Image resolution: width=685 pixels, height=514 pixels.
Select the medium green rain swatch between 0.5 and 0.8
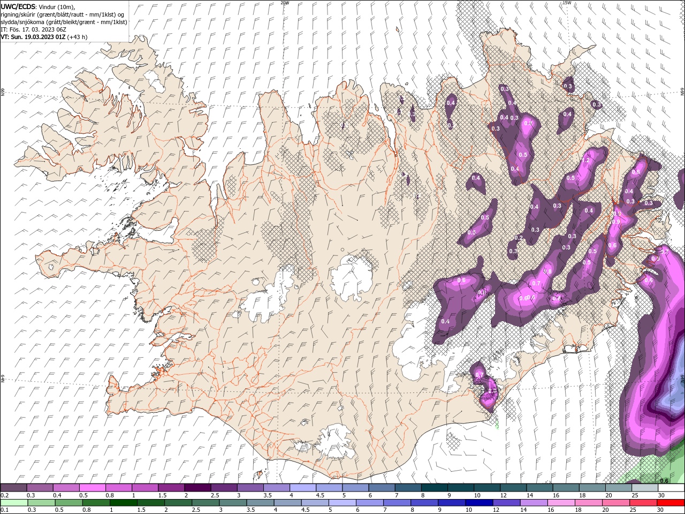coord(68,503)
